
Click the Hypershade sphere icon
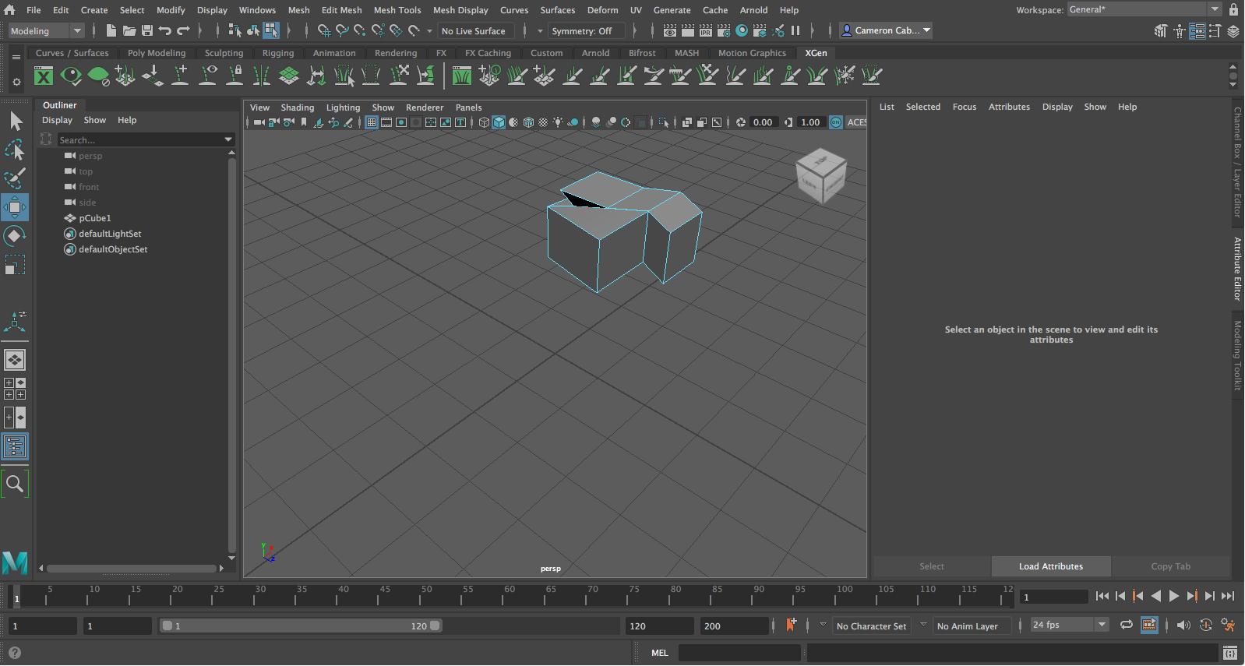click(x=742, y=30)
